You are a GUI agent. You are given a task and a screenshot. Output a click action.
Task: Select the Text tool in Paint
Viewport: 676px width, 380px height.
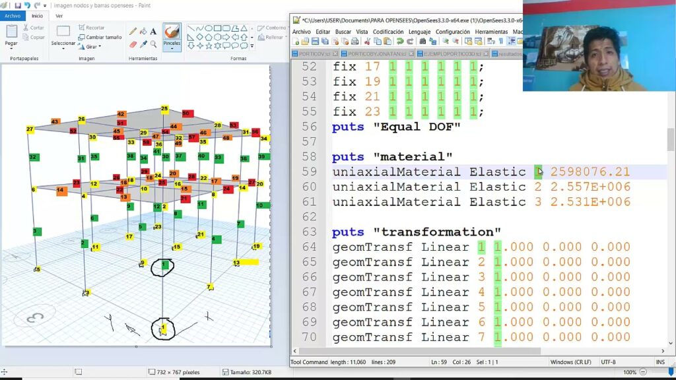(152, 32)
